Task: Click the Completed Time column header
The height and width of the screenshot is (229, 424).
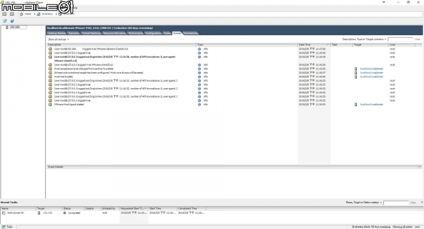Action: pyautogui.click(x=191, y=208)
